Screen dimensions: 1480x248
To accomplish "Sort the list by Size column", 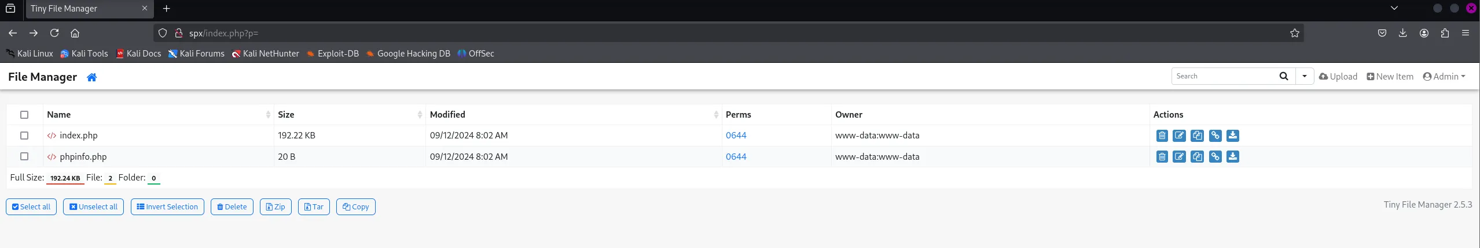I will click(x=350, y=115).
